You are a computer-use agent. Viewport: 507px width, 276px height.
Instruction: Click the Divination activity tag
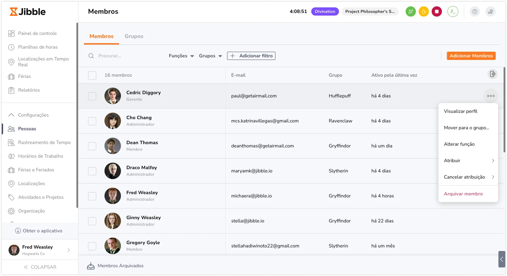(x=325, y=12)
